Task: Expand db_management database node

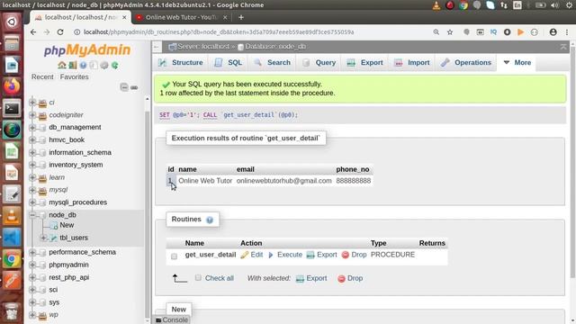Action: [x=32, y=128]
